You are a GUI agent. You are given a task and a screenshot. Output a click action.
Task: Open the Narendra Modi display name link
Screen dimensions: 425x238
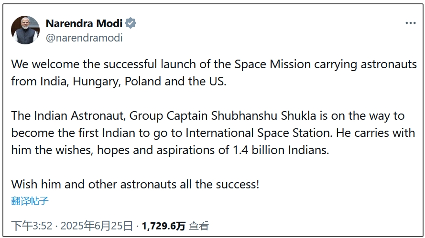click(84, 23)
